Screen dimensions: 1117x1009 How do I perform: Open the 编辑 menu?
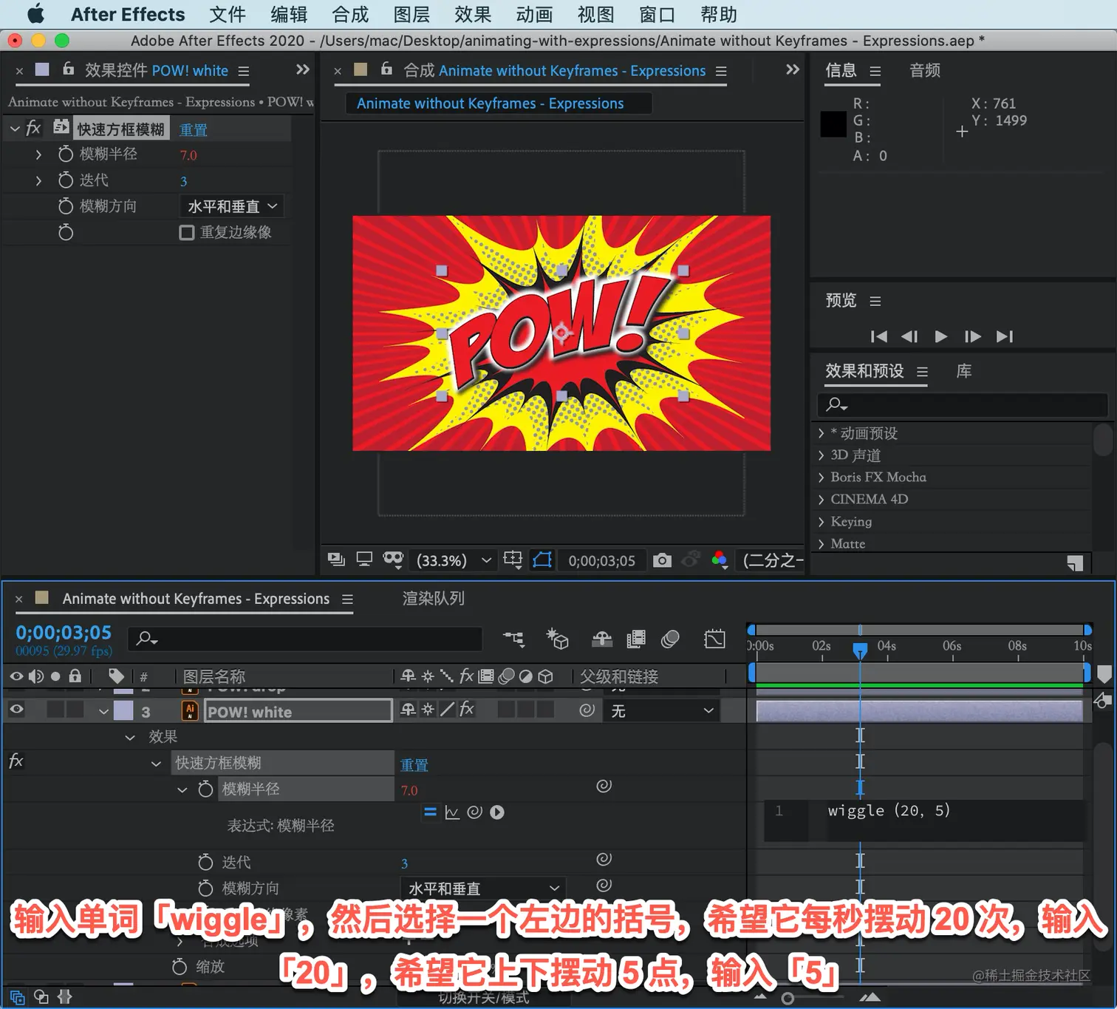289,14
